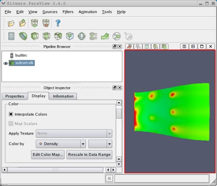Click the Edit Color Map button
Screen dimensions: 217x186
(48, 155)
